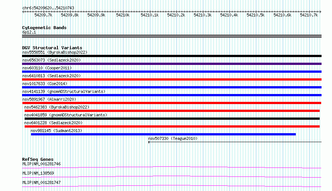The width and height of the screenshot is (332, 191).
Task: Click the 54210.2k ruler position
Action: click(x=176, y=15)
